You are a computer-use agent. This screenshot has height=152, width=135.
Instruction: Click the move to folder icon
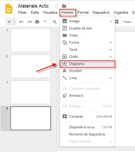(64, 6)
